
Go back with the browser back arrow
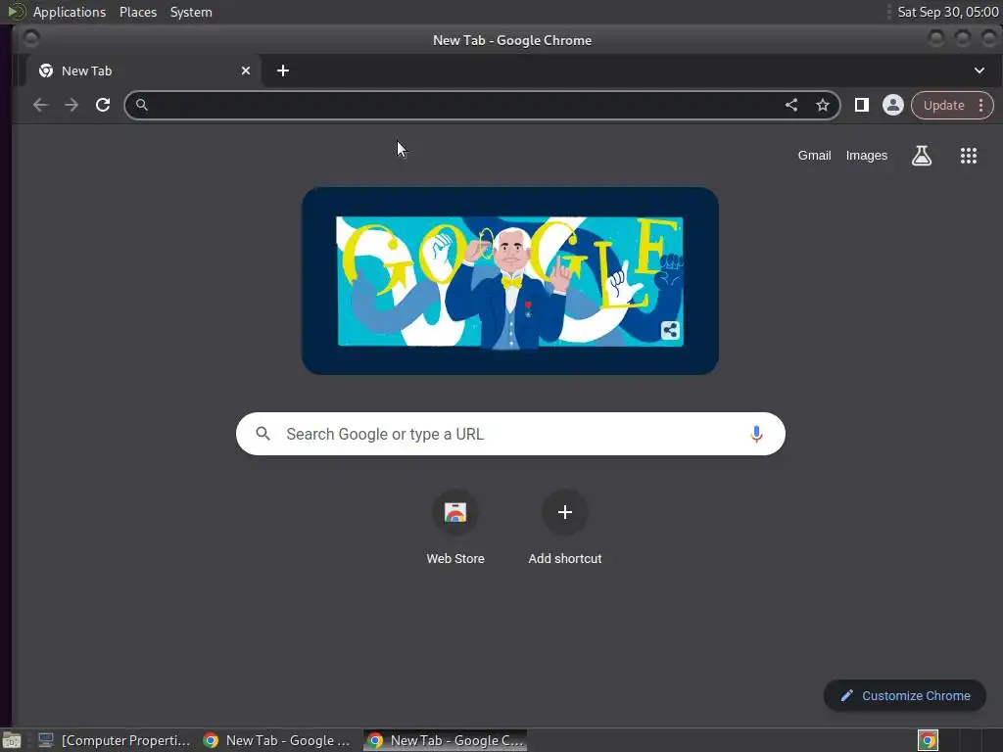[x=40, y=105]
